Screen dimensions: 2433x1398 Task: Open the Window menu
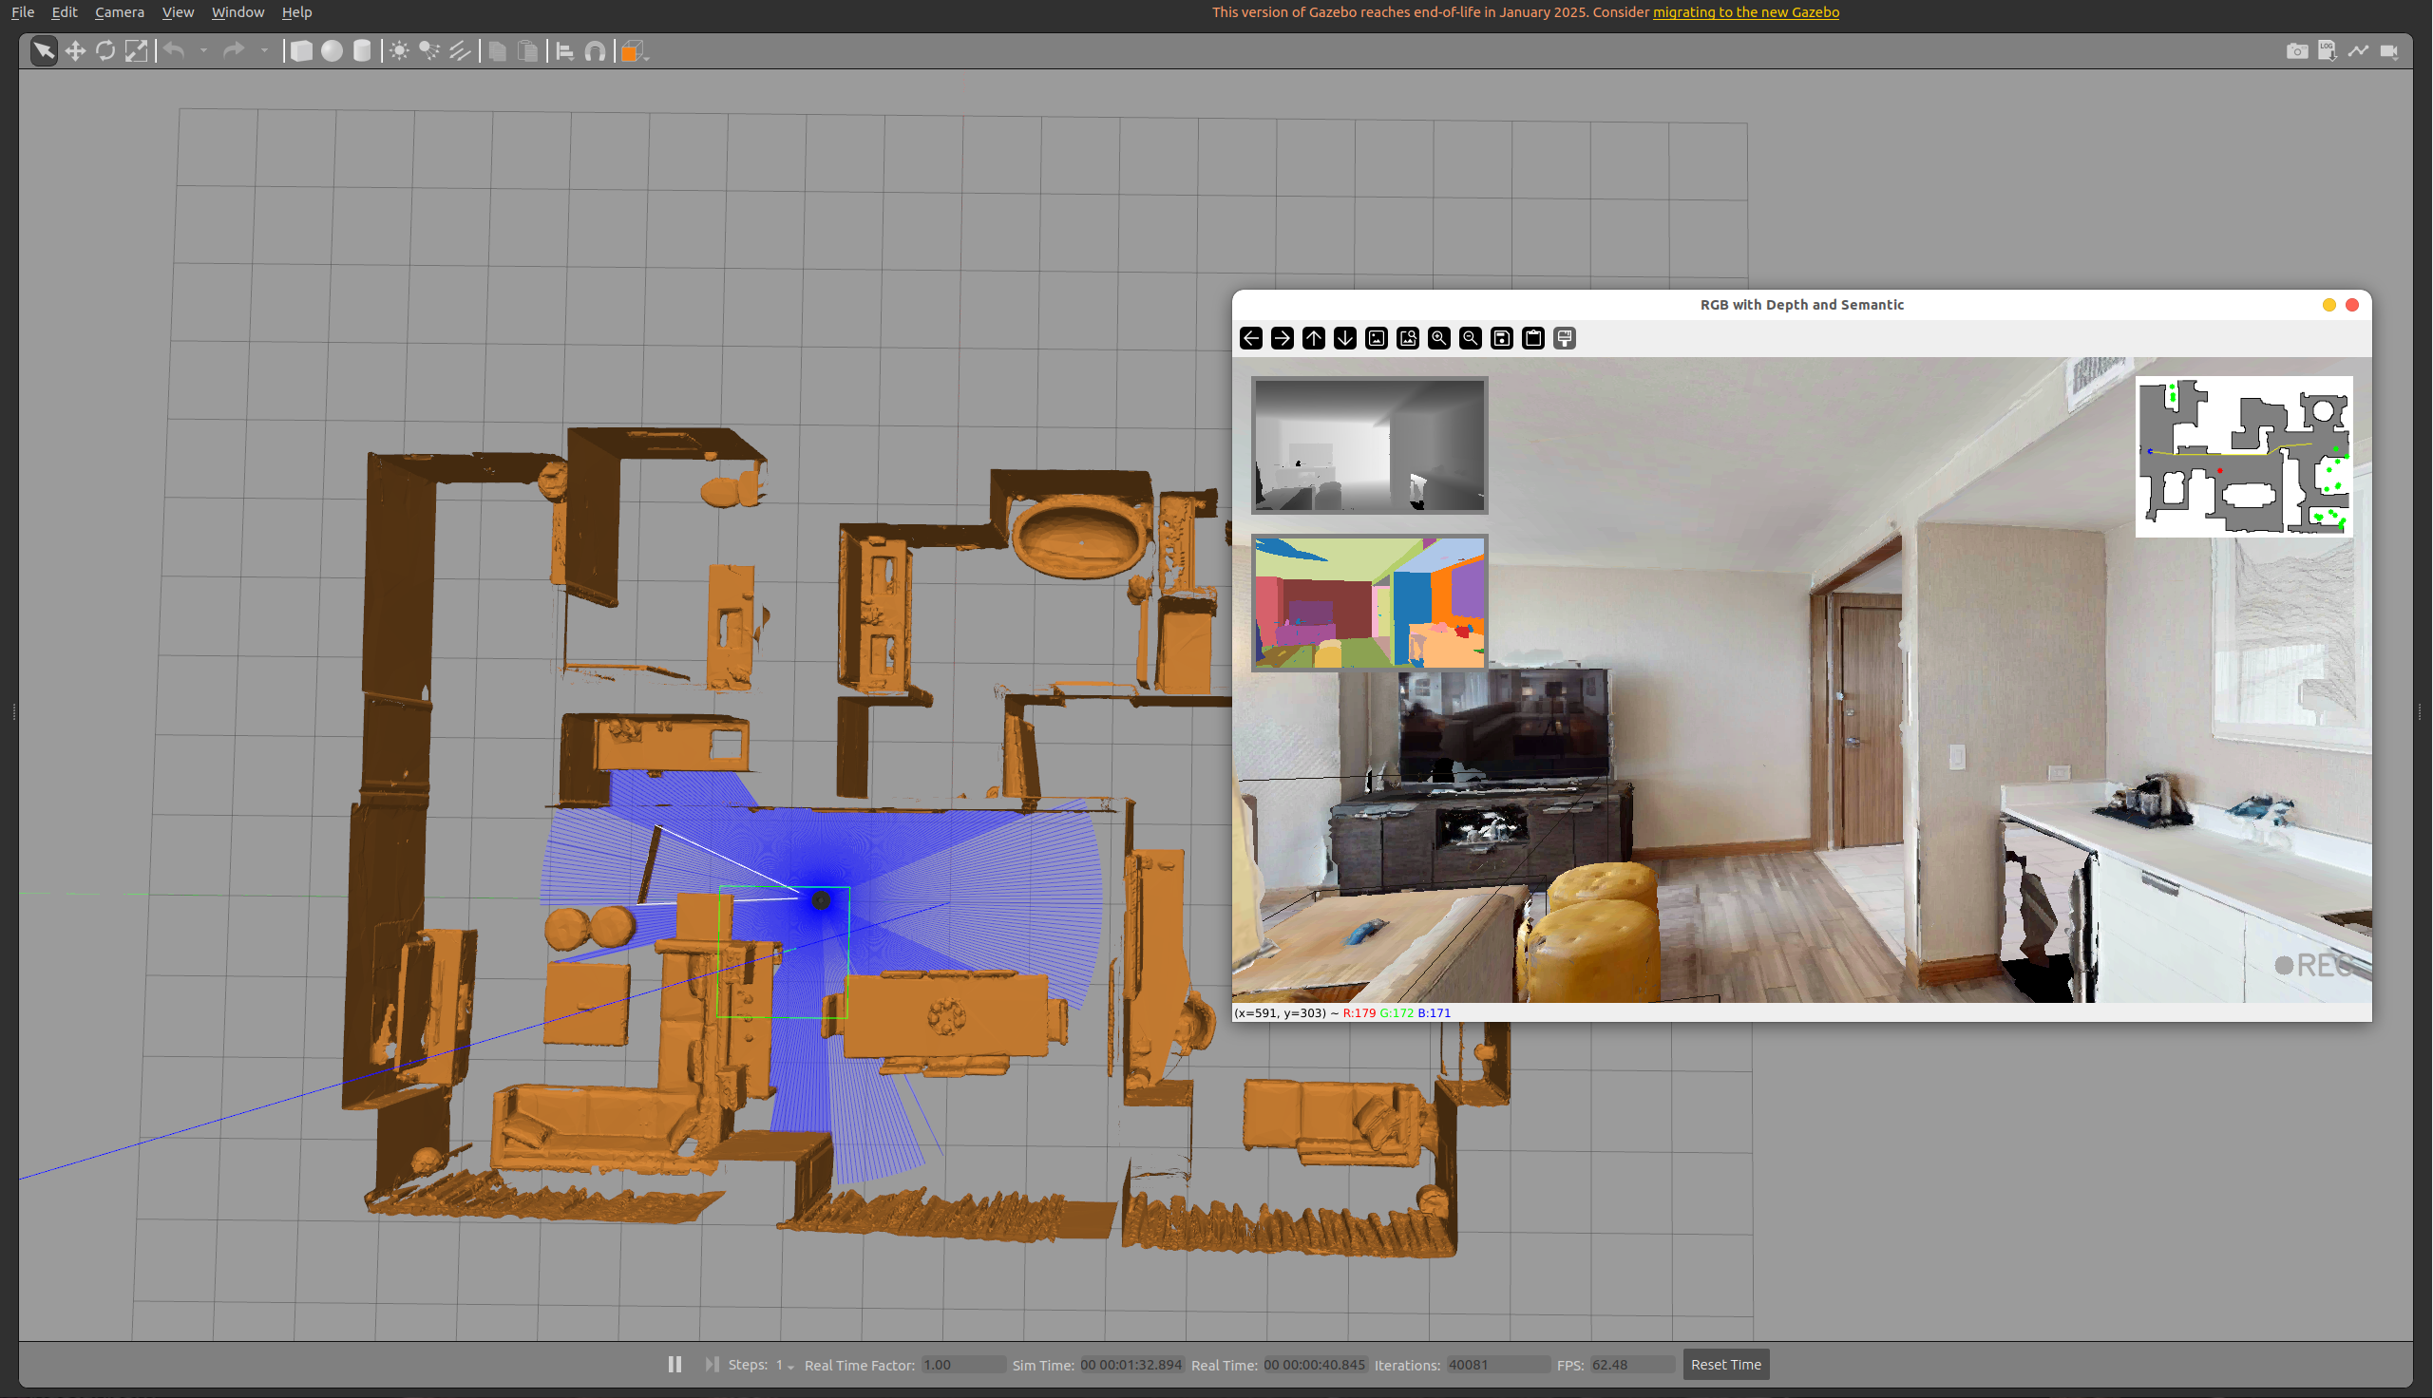click(x=238, y=12)
